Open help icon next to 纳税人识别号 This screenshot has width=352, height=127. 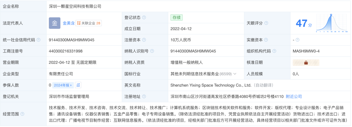click(152, 51)
